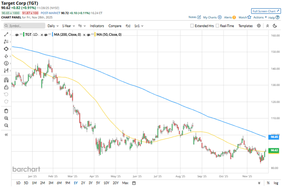Tick the Real-Time checkbox
This screenshot has width=282, height=187.
tap(218, 26)
